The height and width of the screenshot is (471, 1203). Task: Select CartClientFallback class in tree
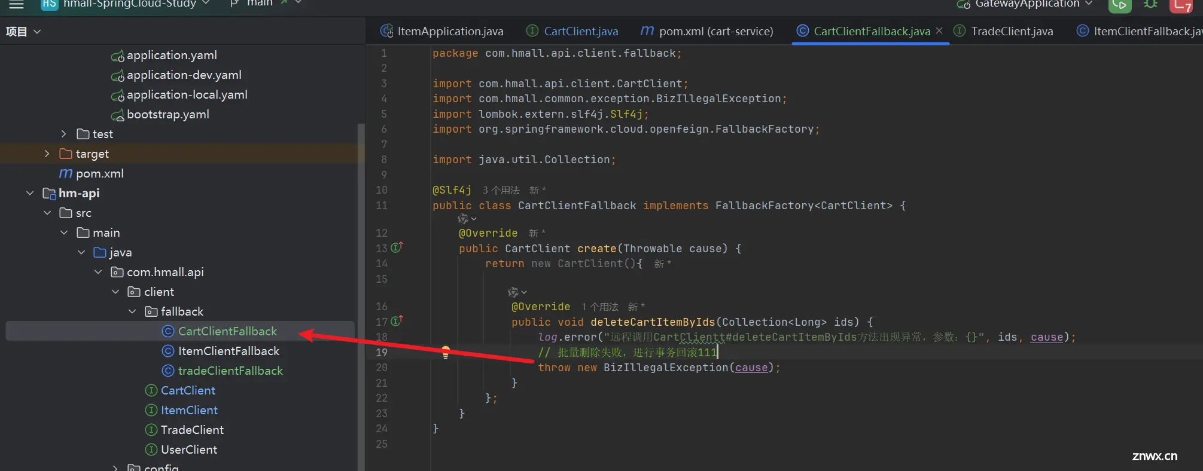(x=227, y=331)
